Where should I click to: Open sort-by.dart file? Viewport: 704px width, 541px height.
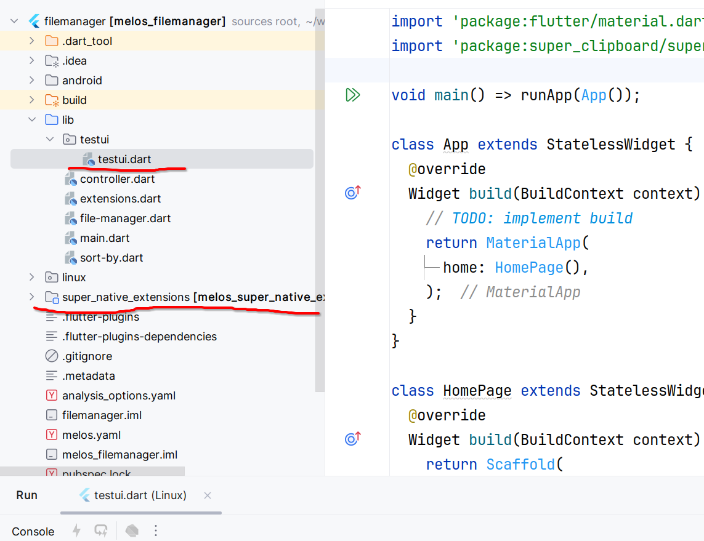pyautogui.click(x=111, y=258)
